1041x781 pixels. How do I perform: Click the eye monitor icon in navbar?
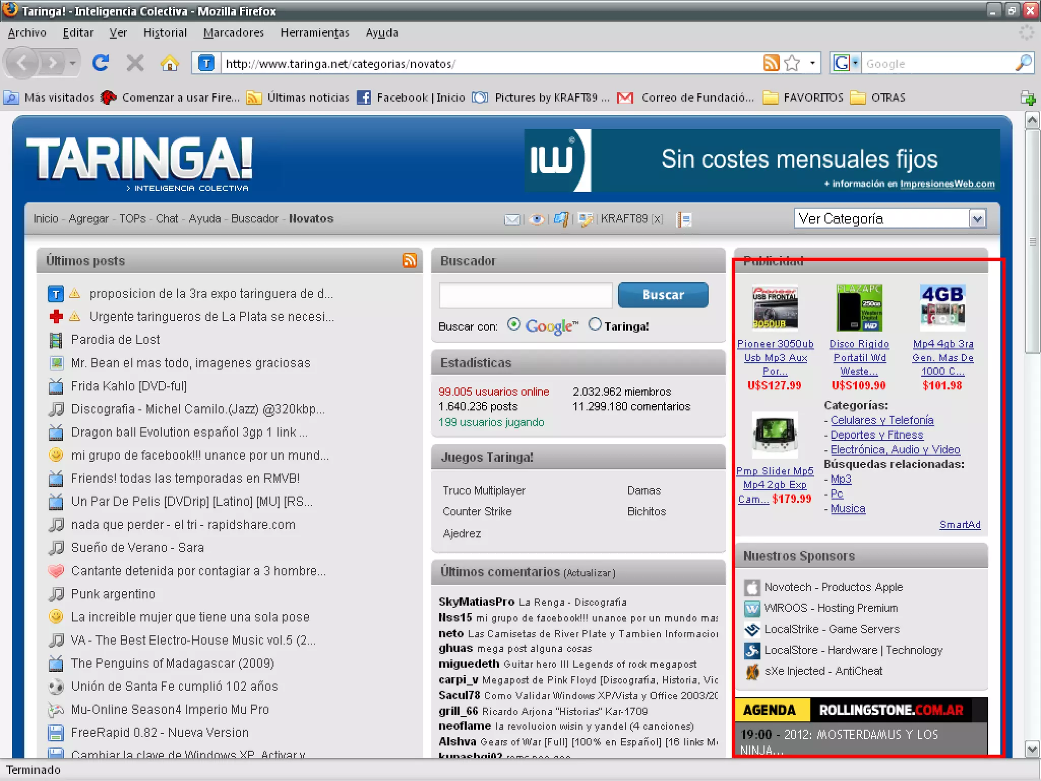pyautogui.click(x=536, y=219)
